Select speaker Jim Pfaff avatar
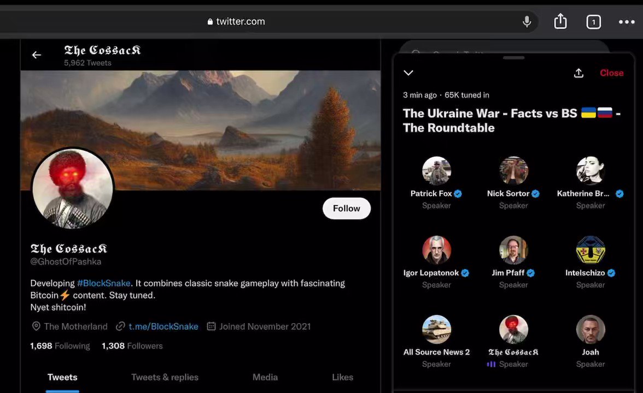This screenshot has height=393, width=643. click(513, 250)
